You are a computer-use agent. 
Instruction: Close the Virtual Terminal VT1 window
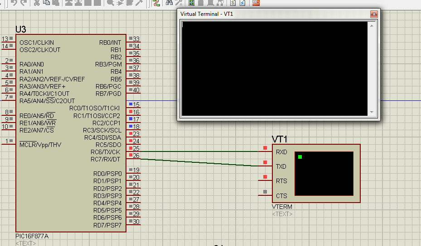374,14
